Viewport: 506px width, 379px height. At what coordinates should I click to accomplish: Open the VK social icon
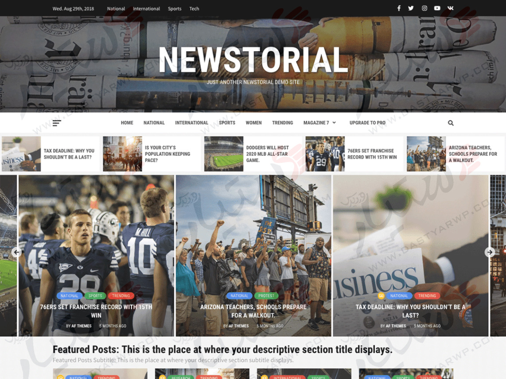click(x=450, y=8)
